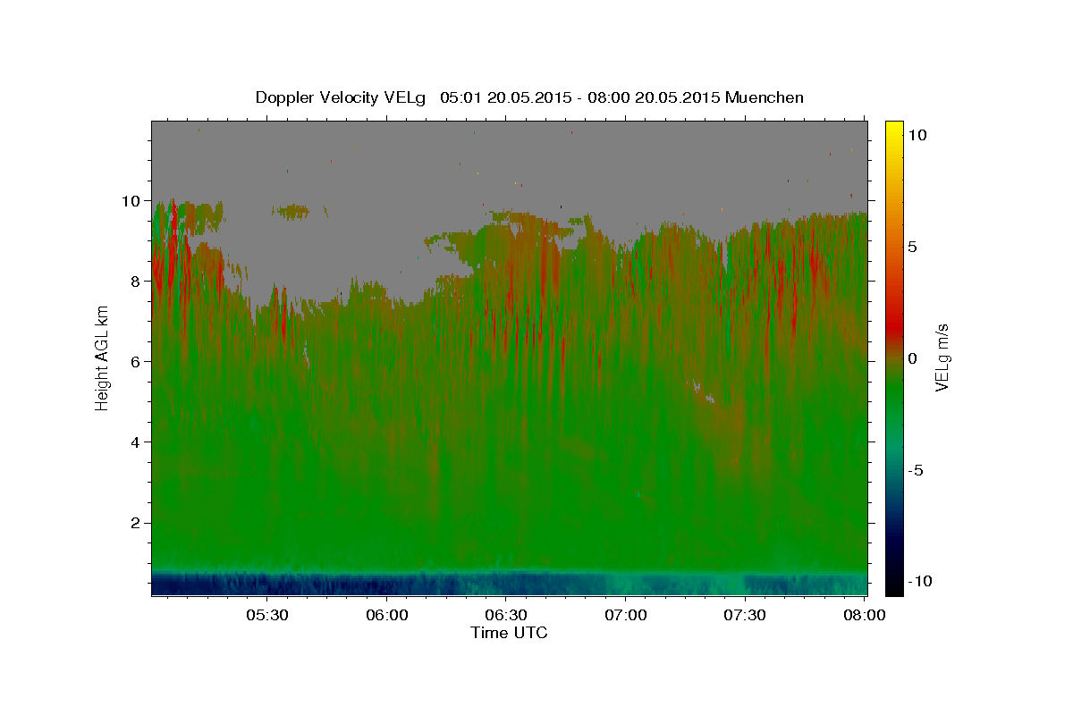Click the colorbar tick label '5'
Viewport: 1073px width, 715px height.
913,247
